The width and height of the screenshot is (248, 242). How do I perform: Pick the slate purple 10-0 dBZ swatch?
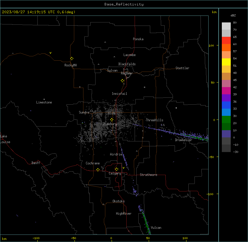(x=226, y=134)
